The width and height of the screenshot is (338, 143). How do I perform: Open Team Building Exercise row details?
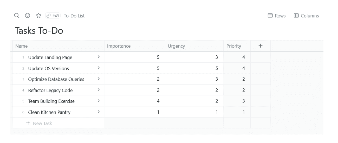pyautogui.click(x=99, y=101)
